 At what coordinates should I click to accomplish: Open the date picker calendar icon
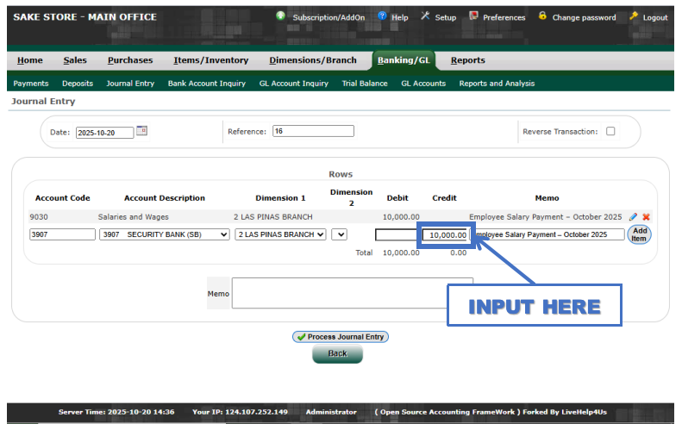(x=142, y=132)
